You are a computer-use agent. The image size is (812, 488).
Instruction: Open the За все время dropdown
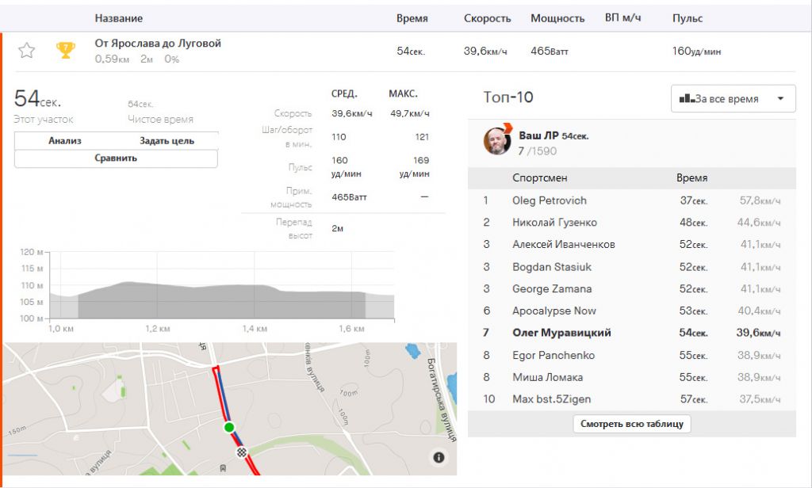coord(733,99)
